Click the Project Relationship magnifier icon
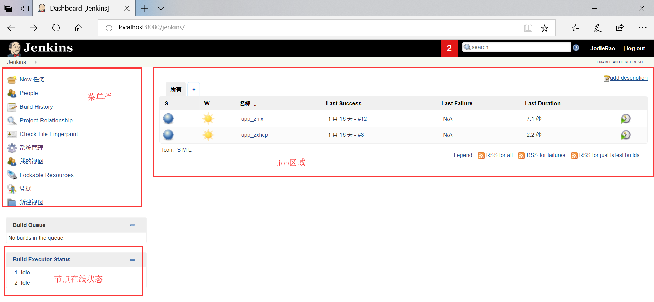The height and width of the screenshot is (302, 654). pyautogui.click(x=12, y=121)
